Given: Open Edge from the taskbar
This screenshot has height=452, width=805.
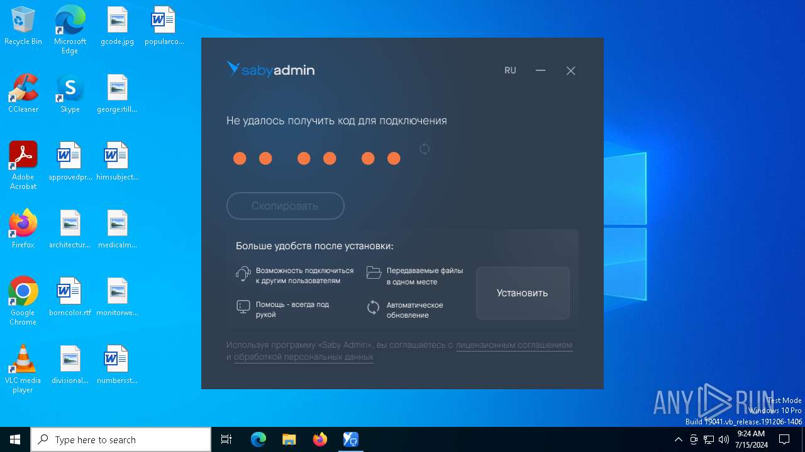Looking at the screenshot, I should tap(258, 439).
